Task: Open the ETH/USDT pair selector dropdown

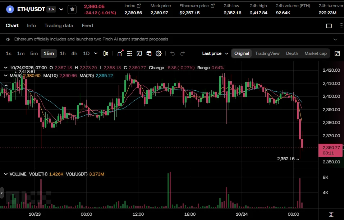Action: (x=61, y=9)
